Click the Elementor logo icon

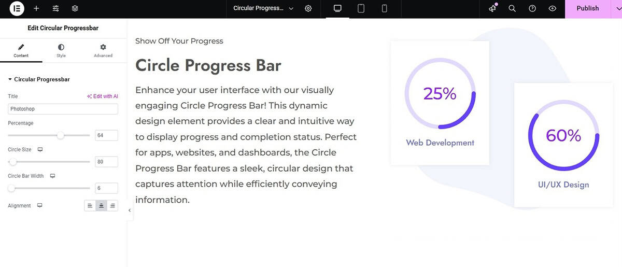pos(17,8)
